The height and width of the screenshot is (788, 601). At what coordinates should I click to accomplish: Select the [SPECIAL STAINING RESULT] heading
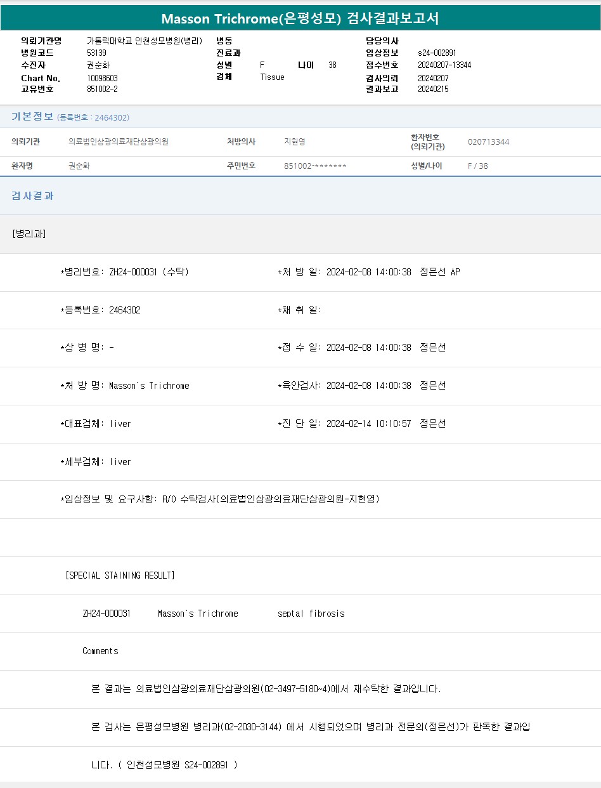120,575
